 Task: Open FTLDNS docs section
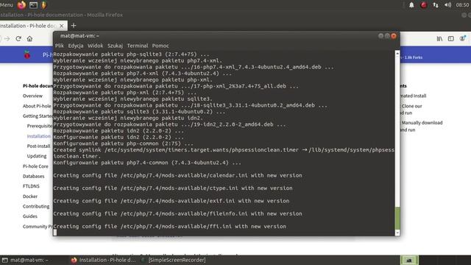tap(31, 186)
